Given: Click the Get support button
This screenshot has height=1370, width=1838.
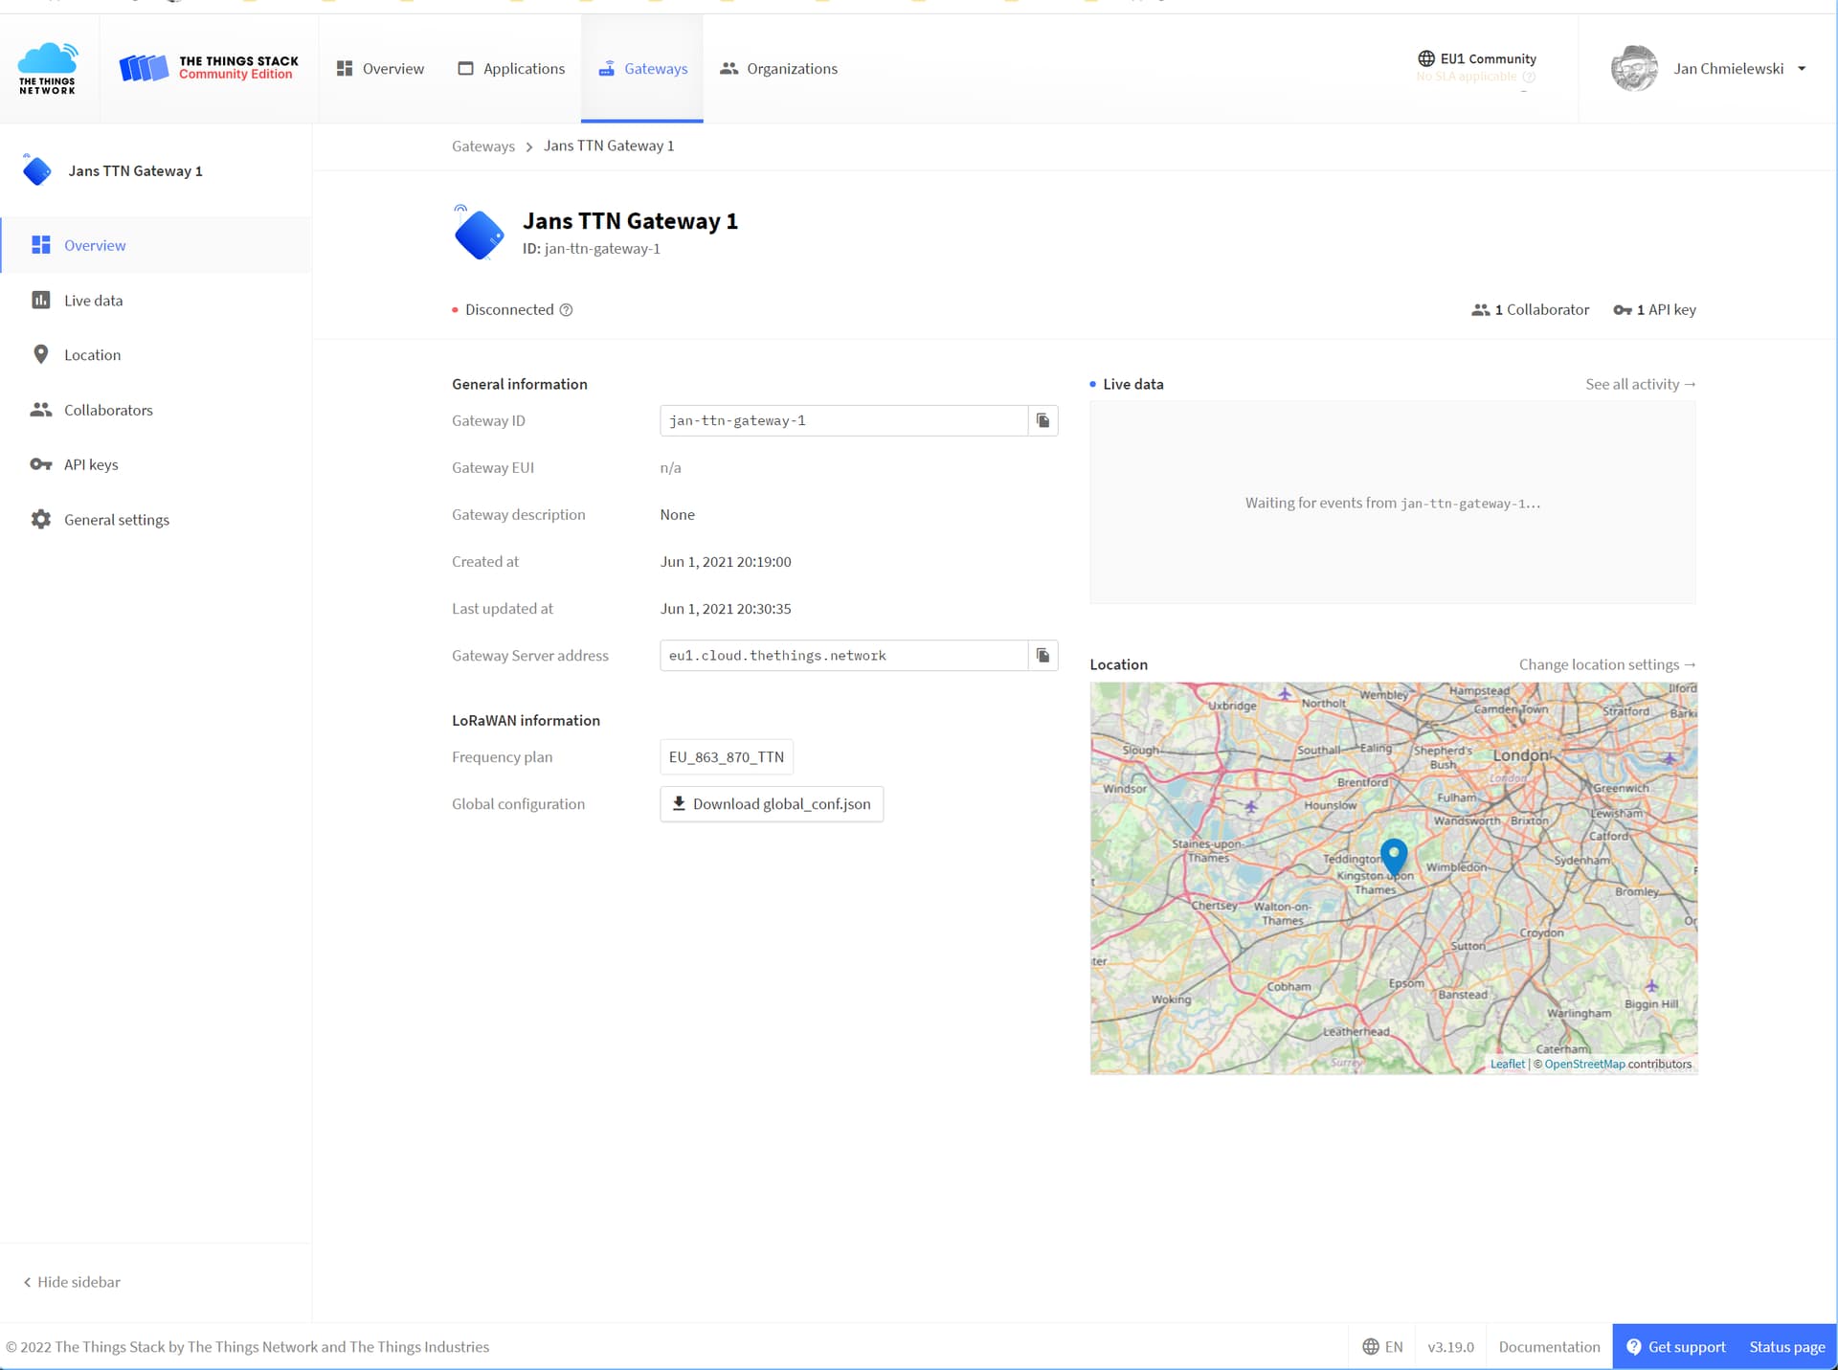Looking at the screenshot, I should [x=1675, y=1347].
